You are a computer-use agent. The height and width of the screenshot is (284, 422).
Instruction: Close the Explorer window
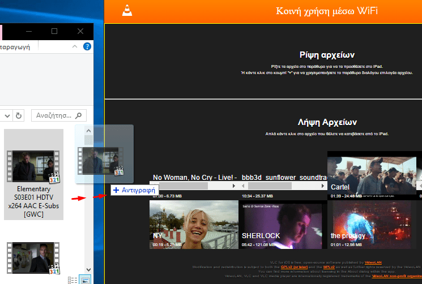pos(80,31)
